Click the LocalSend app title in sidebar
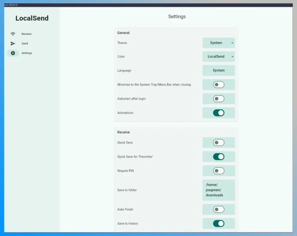This screenshot has height=236, width=297. point(32,18)
